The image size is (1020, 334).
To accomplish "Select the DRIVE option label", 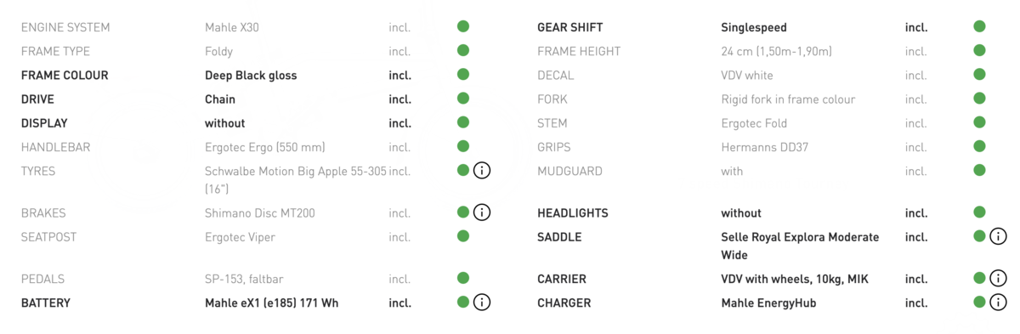I will point(37,99).
